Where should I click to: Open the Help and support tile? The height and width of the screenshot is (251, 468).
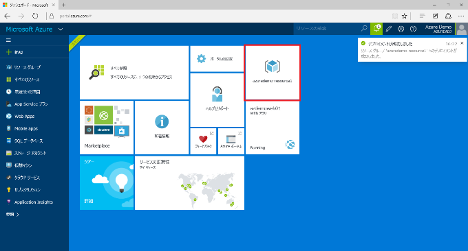pyautogui.click(x=217, y=100)
